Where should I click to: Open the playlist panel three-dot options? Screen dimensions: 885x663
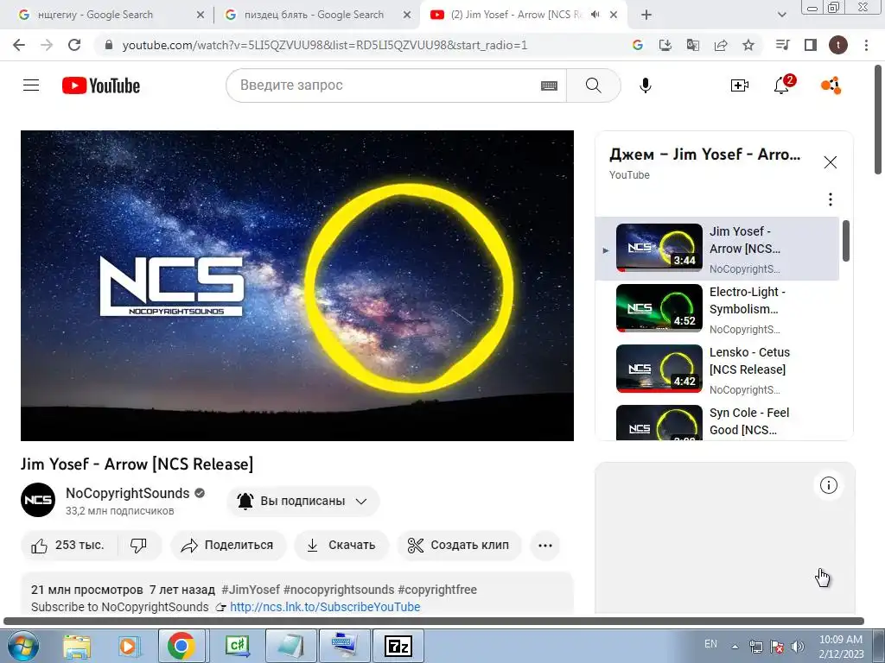831,199
